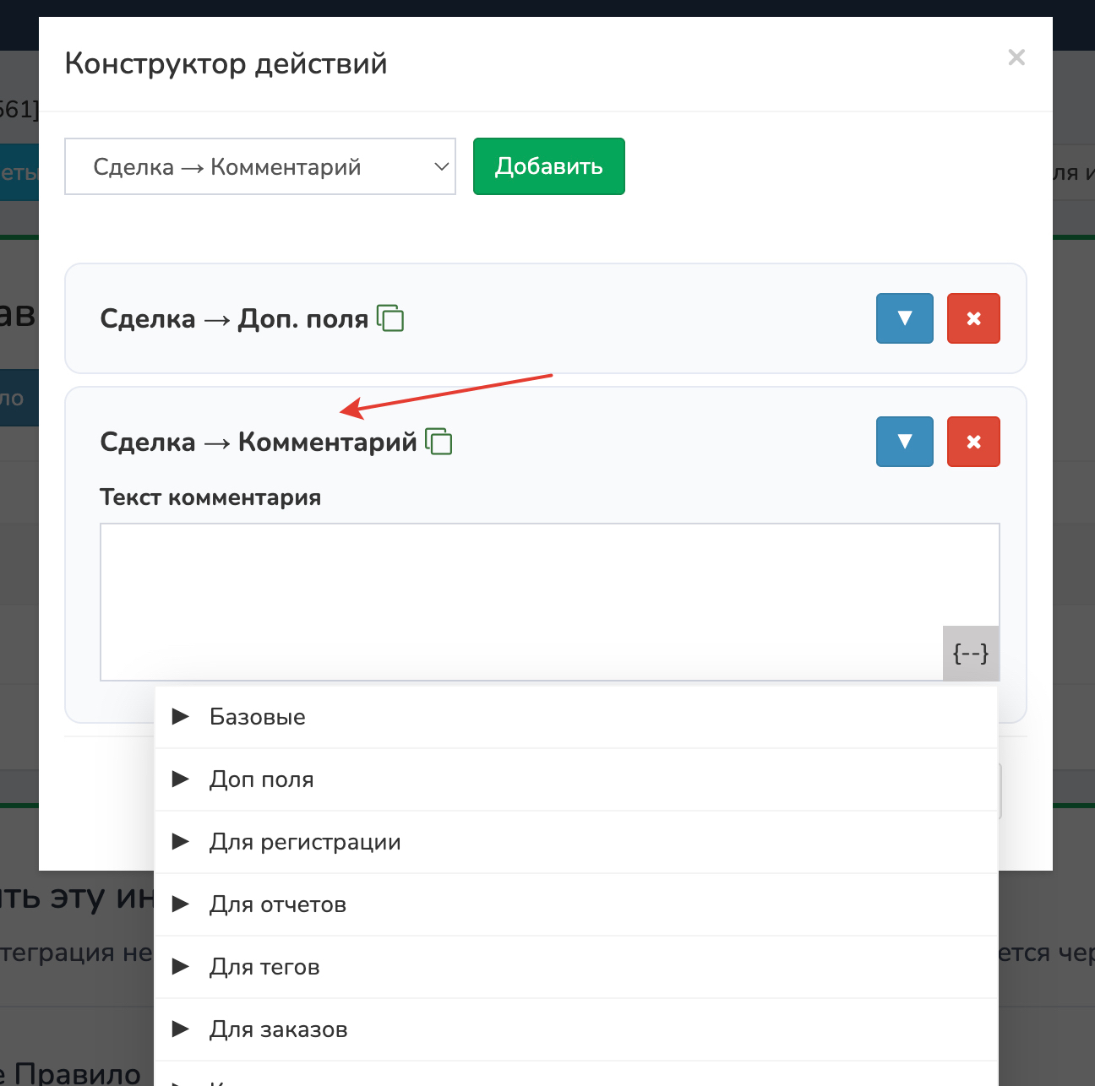The height and width of the screenshot is (1086, 1095).
Task: Click the {--} variables insert button
Action: 970,653
